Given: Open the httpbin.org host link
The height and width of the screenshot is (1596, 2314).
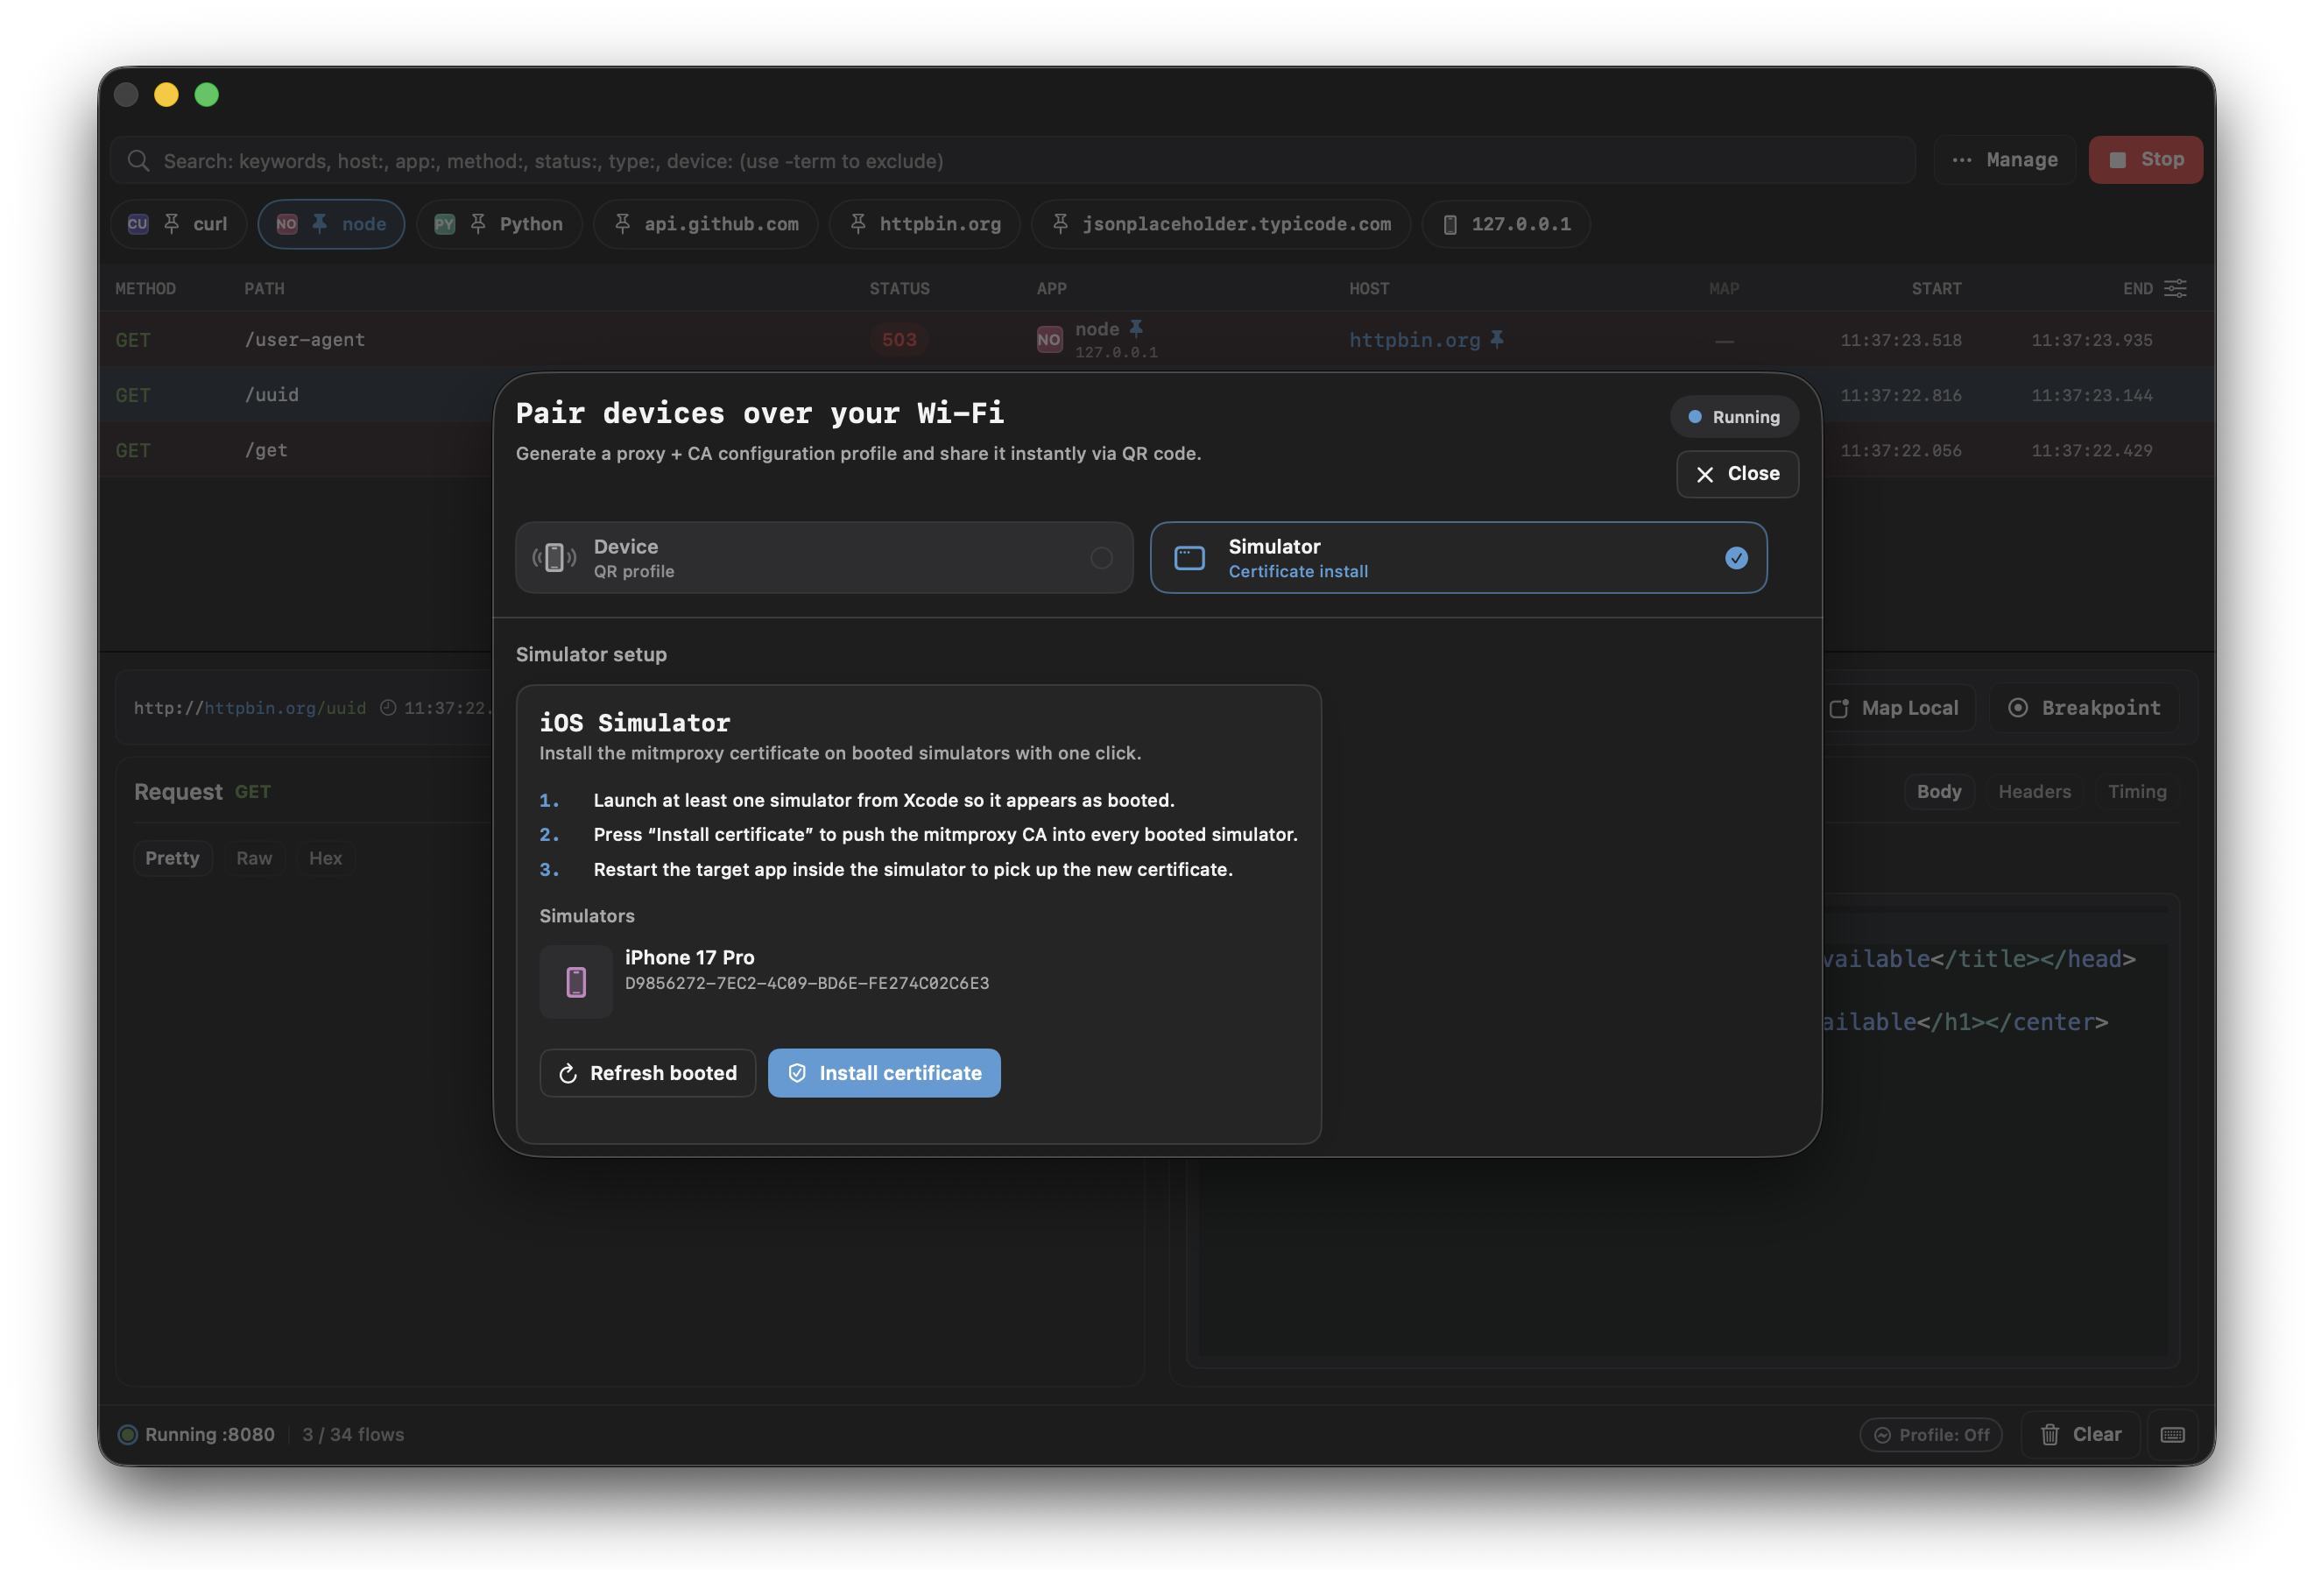Looking at the screenshot, I should click(1414, 340).
